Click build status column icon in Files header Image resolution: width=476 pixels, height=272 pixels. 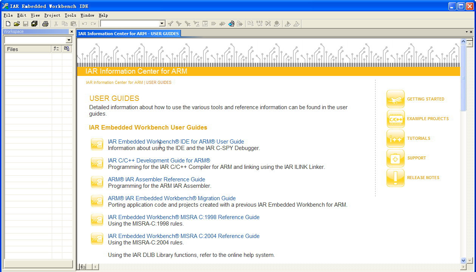coord(66,49)
